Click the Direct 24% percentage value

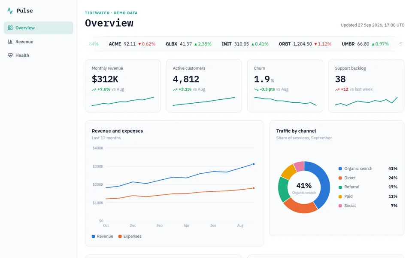coord(393,178)
